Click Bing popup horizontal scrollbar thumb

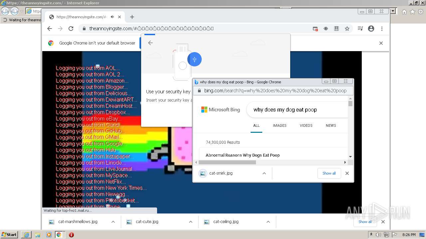(x=227, y=162)
